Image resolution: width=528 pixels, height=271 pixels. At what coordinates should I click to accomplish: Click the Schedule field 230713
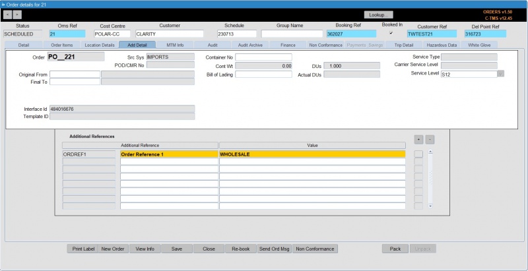point(237,34)
